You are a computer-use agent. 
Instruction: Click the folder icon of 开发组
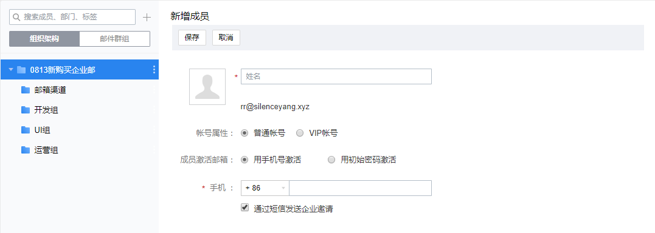click(26, 110)
